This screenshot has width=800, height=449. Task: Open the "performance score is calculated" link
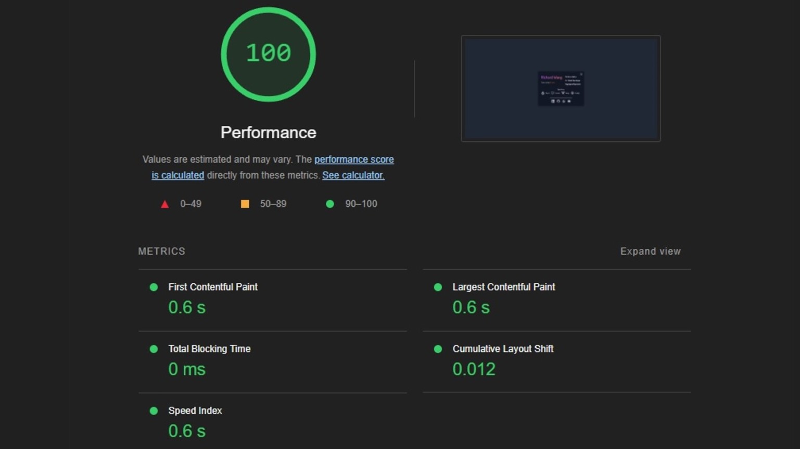pos(353,160)
